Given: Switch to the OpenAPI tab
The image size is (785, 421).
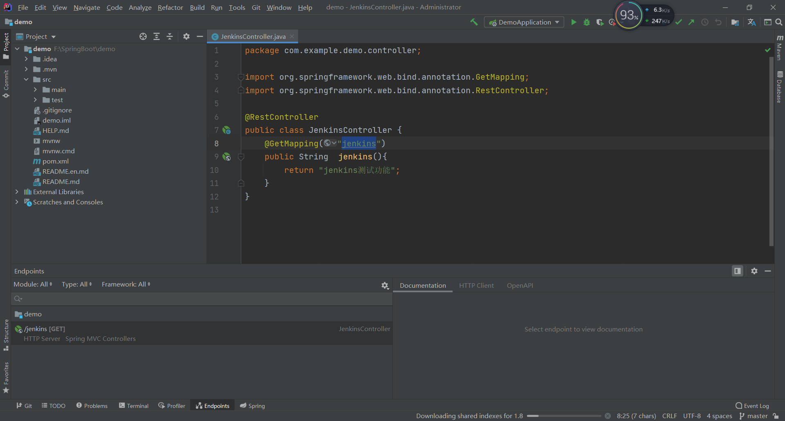Looking at the screenshot, I should (x=520, y=285).
